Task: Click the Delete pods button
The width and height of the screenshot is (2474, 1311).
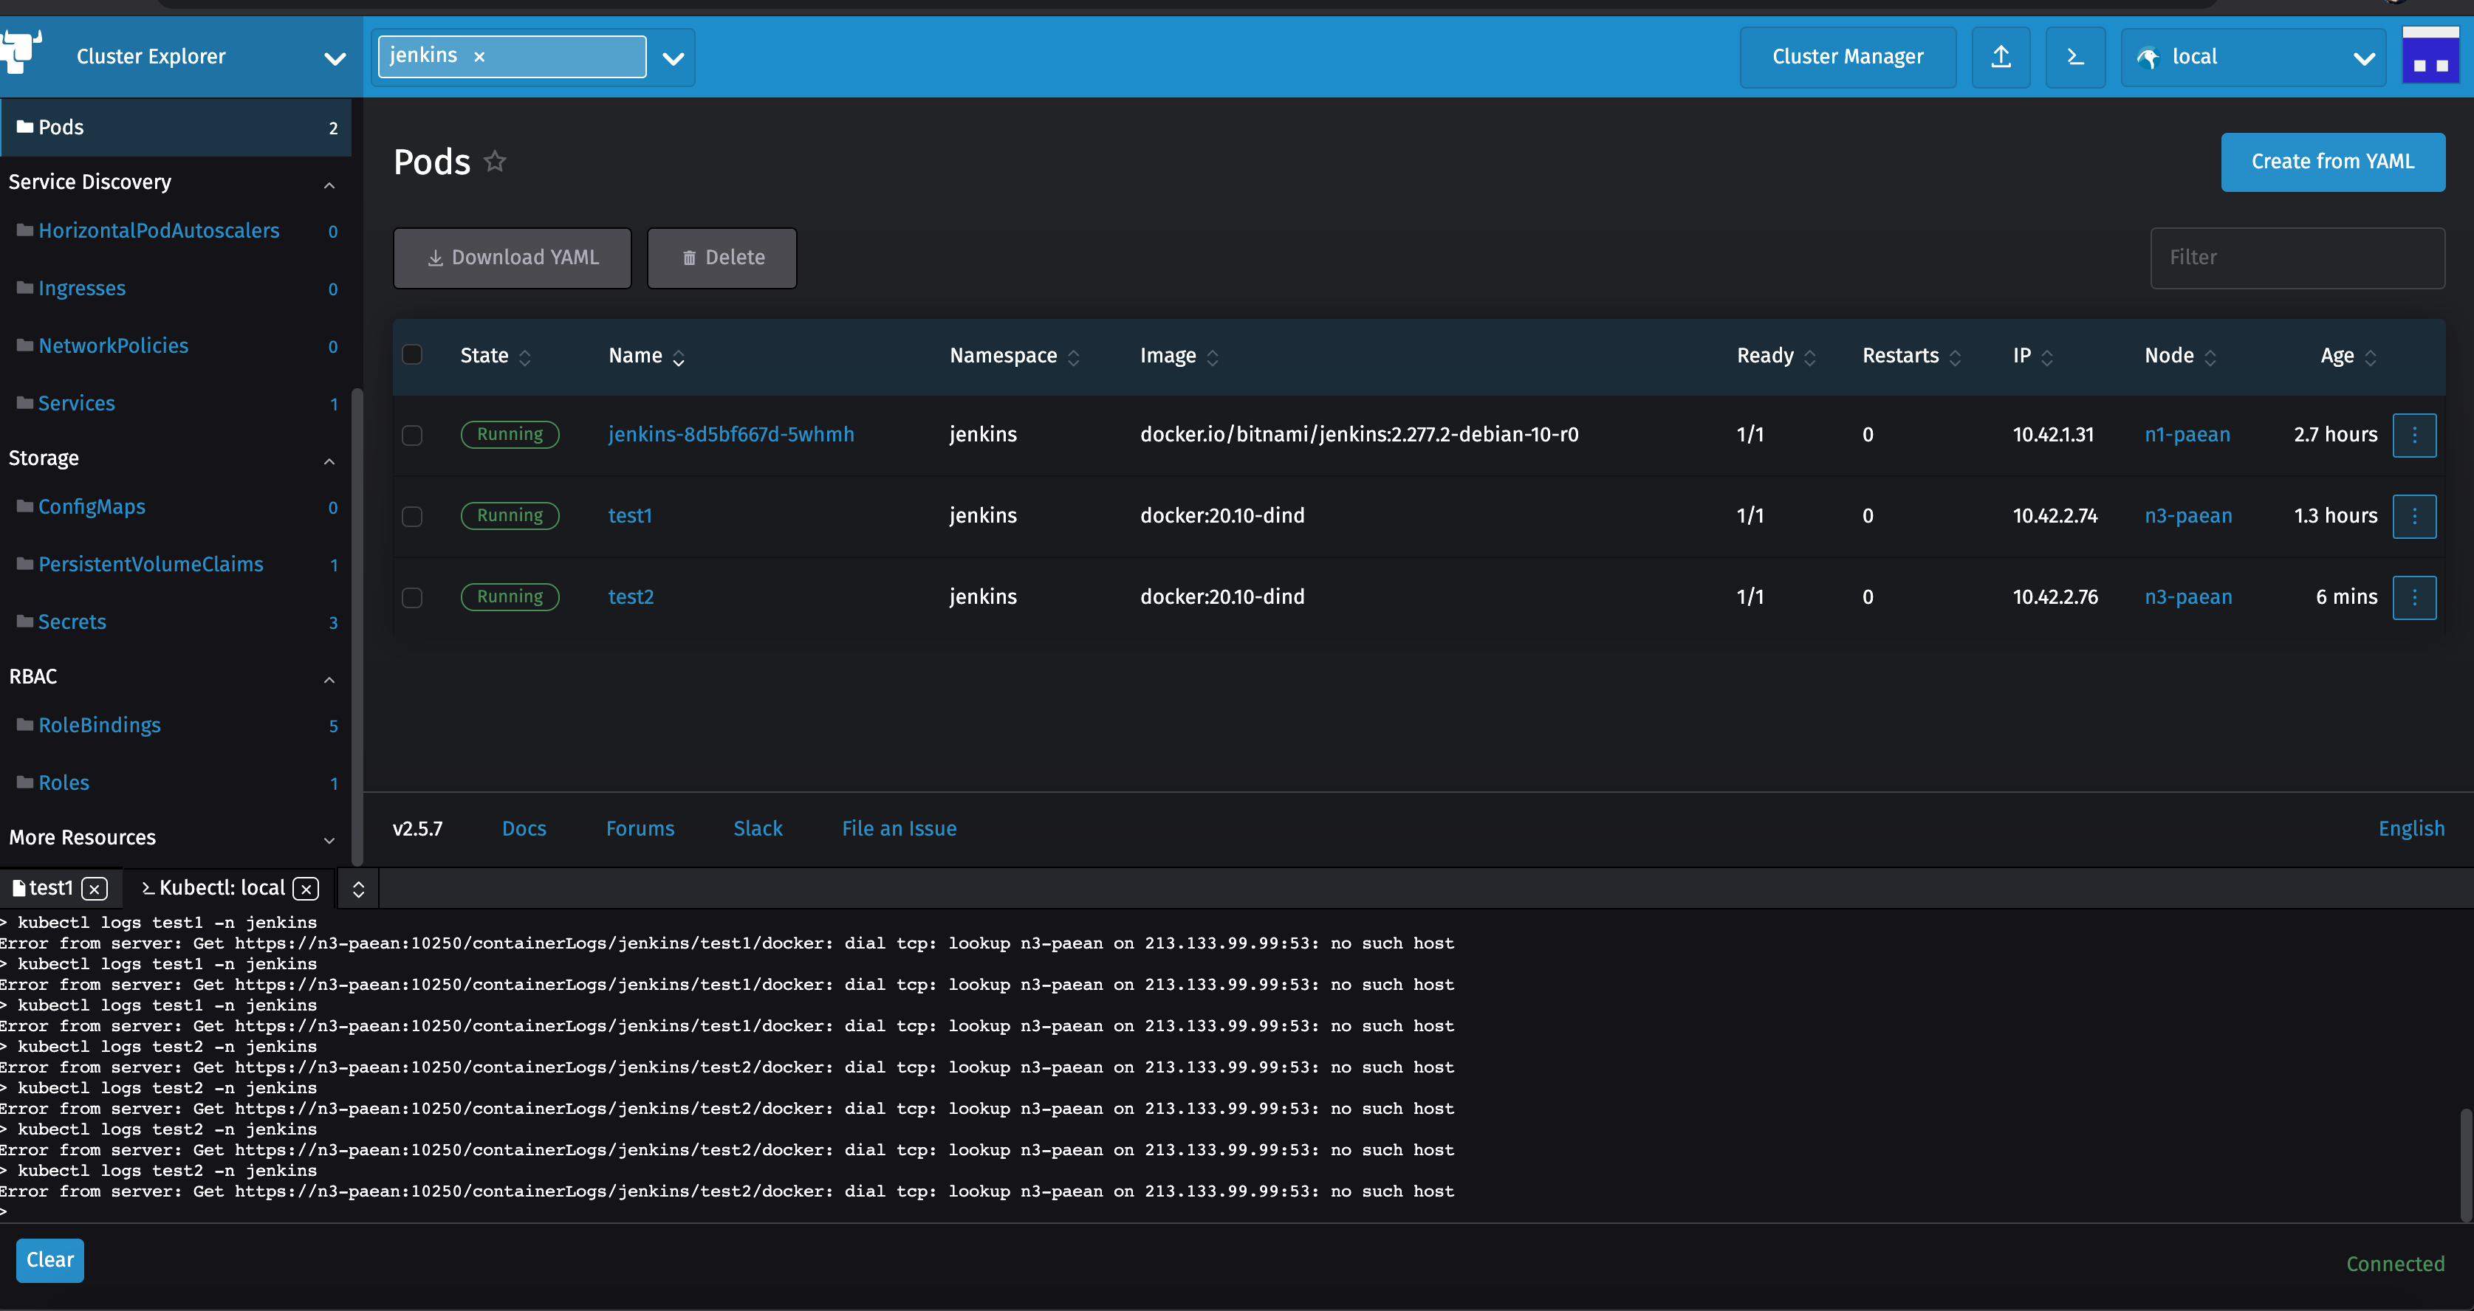Action: (x=722, y=257)
